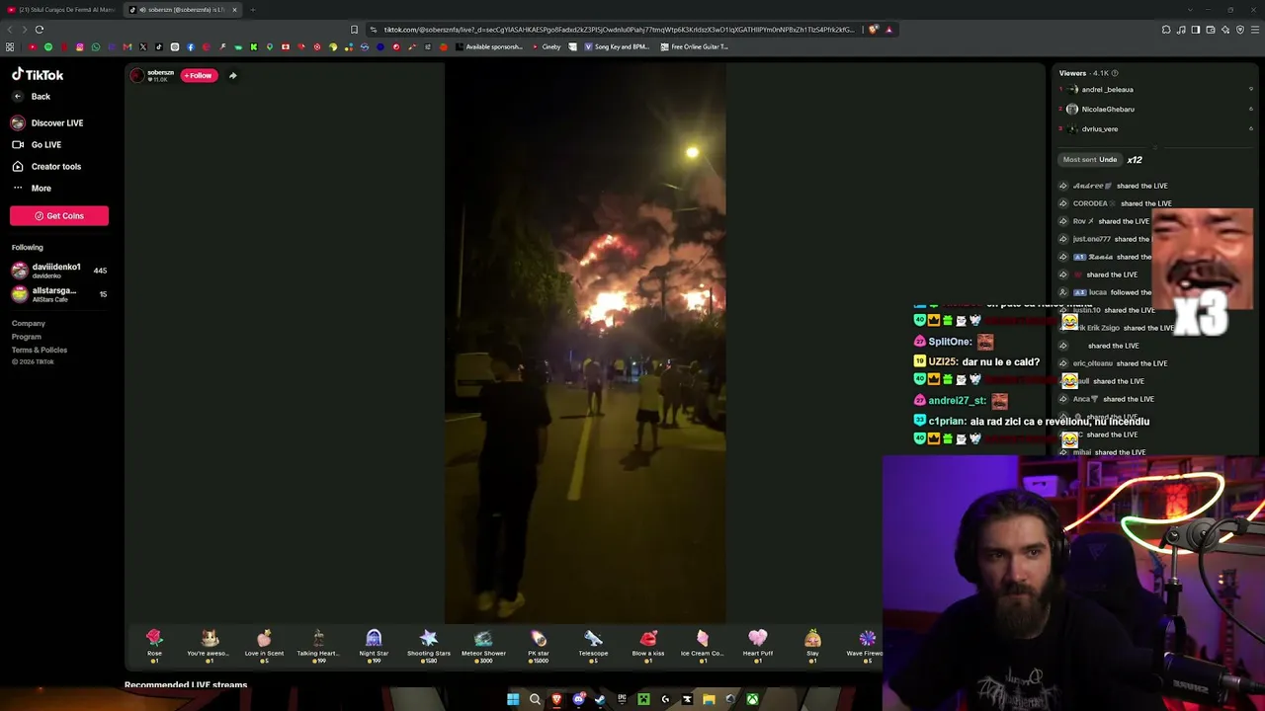This screenshot has width=1265, height=711.
Task: Open the Terms & Policies link
Action: 40,350
